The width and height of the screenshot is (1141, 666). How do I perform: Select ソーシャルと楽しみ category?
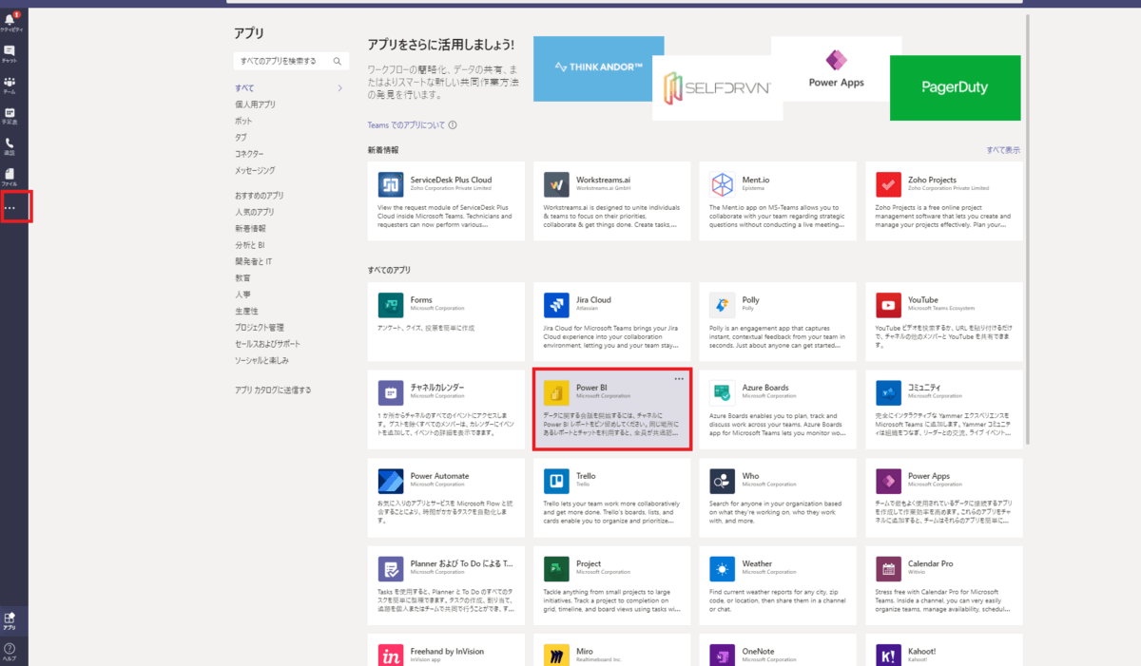click(x=261, y=361)
